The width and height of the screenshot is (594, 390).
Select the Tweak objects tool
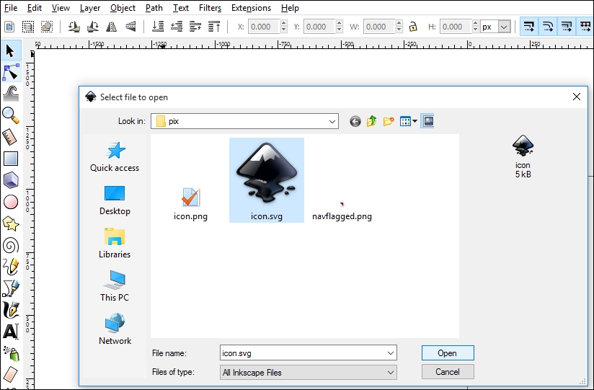pos(11,94)
